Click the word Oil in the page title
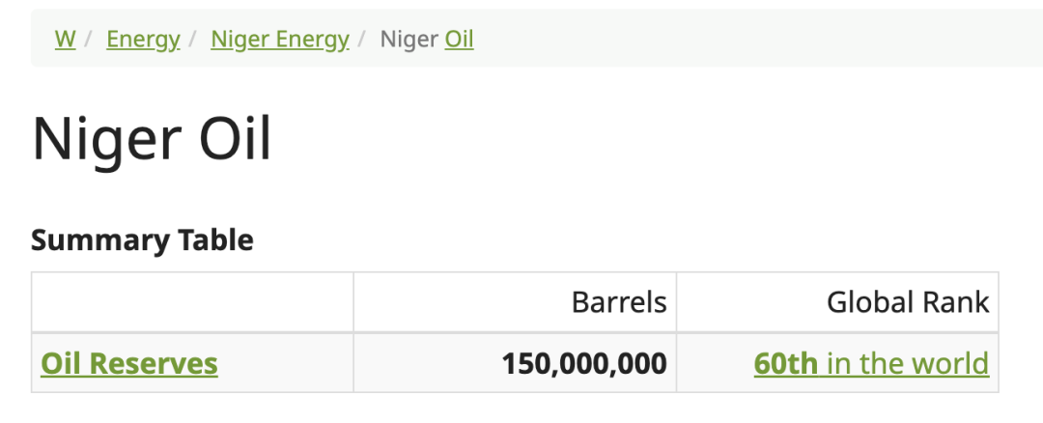 235,140
